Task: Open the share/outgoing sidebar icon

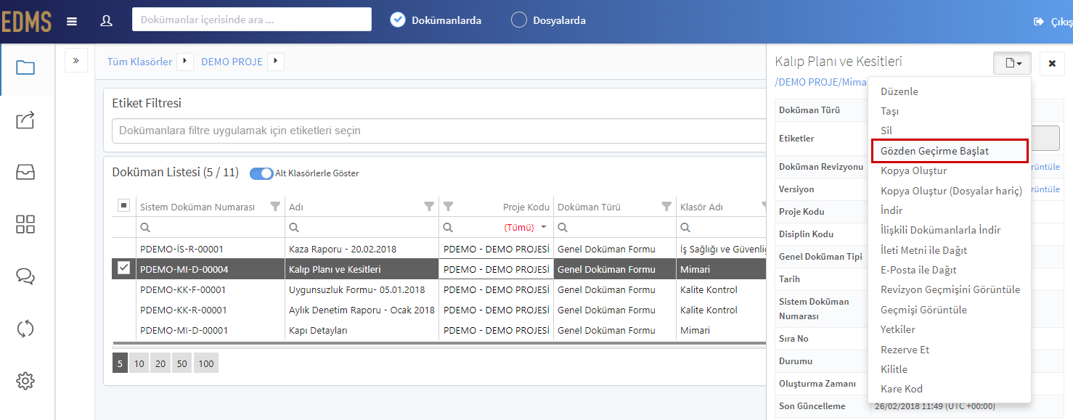Action: pos(25,120)
